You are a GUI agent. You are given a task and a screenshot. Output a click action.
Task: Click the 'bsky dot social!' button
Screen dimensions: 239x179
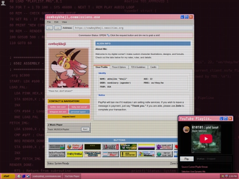coord(79,107)
